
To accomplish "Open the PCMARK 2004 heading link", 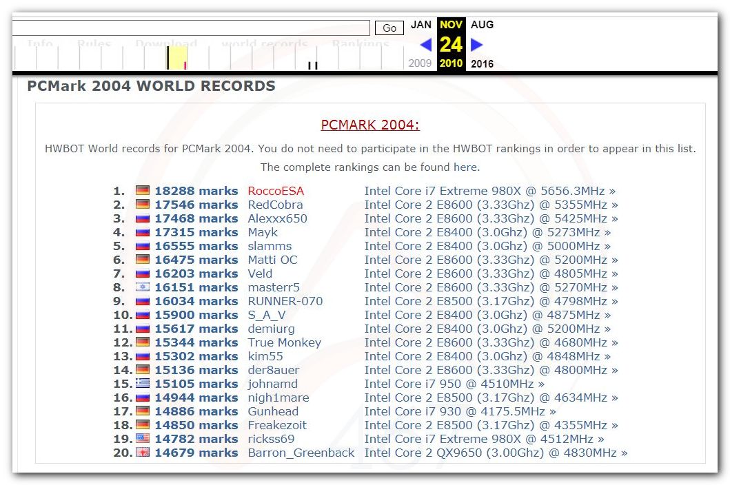I will [x=370, y=125].
